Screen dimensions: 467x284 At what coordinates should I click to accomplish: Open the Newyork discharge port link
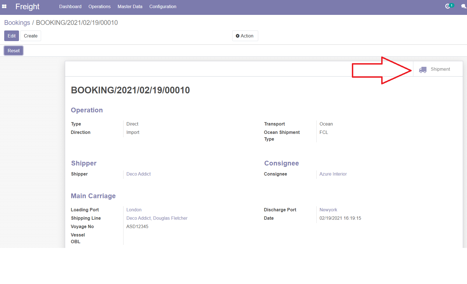pos(328,210)
